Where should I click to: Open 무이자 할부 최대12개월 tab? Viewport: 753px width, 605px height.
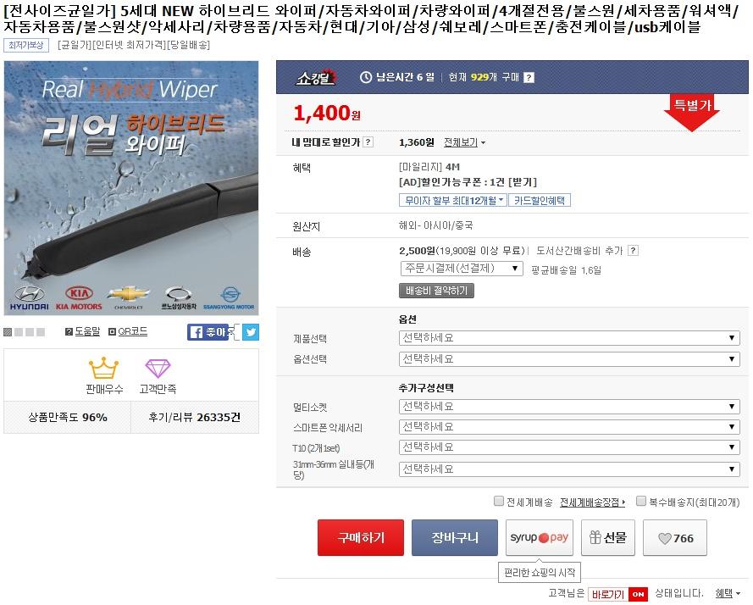coord(453,200)
